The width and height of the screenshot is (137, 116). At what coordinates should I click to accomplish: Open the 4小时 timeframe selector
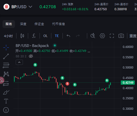click(x=8, y=36)
